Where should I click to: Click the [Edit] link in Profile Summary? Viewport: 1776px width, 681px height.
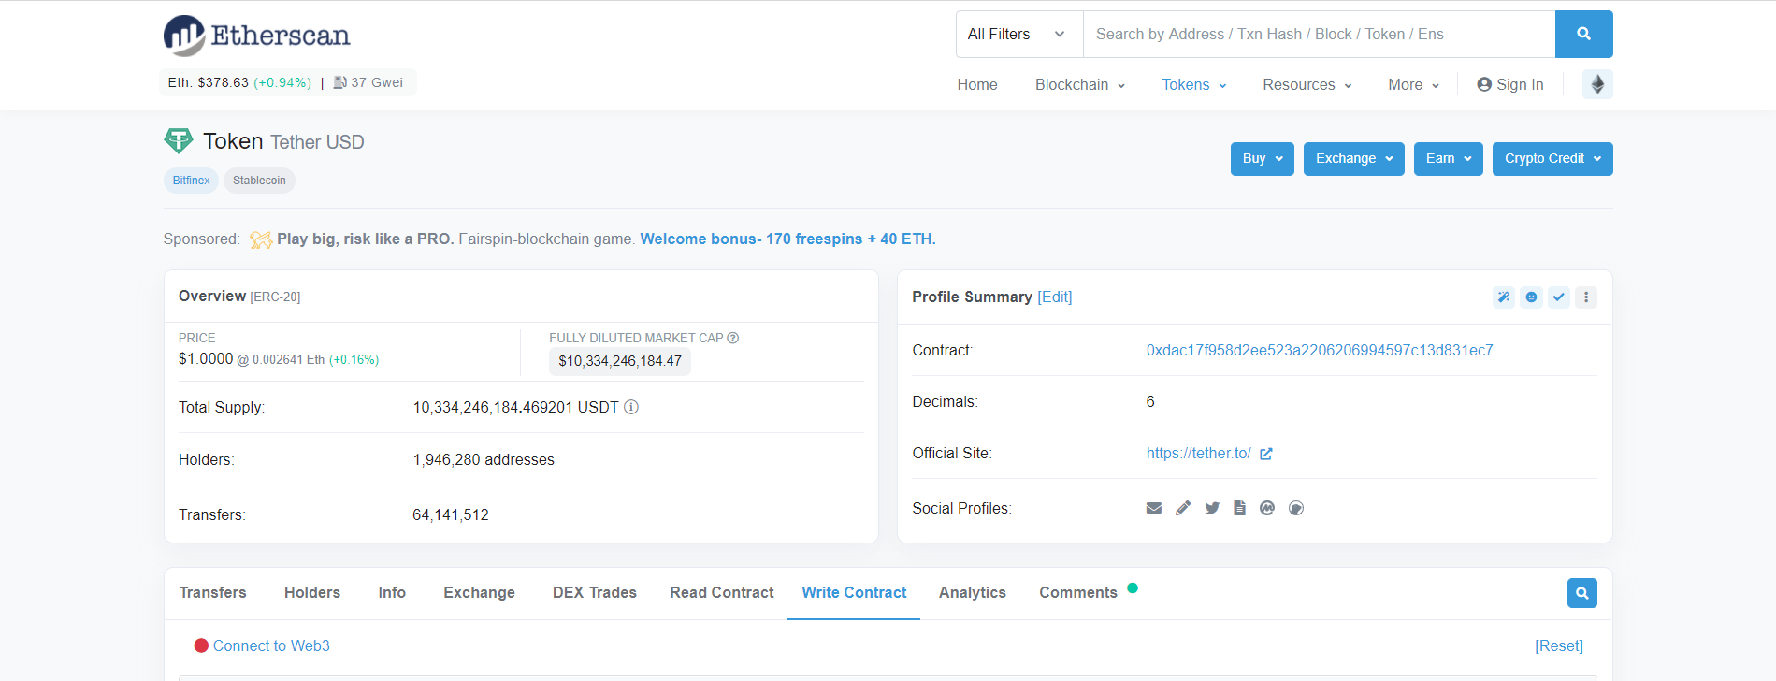click(x=1055, y=297)
